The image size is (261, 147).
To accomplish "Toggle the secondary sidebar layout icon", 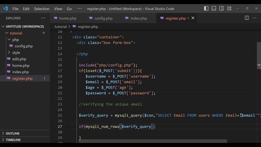I will pos(221,9).
